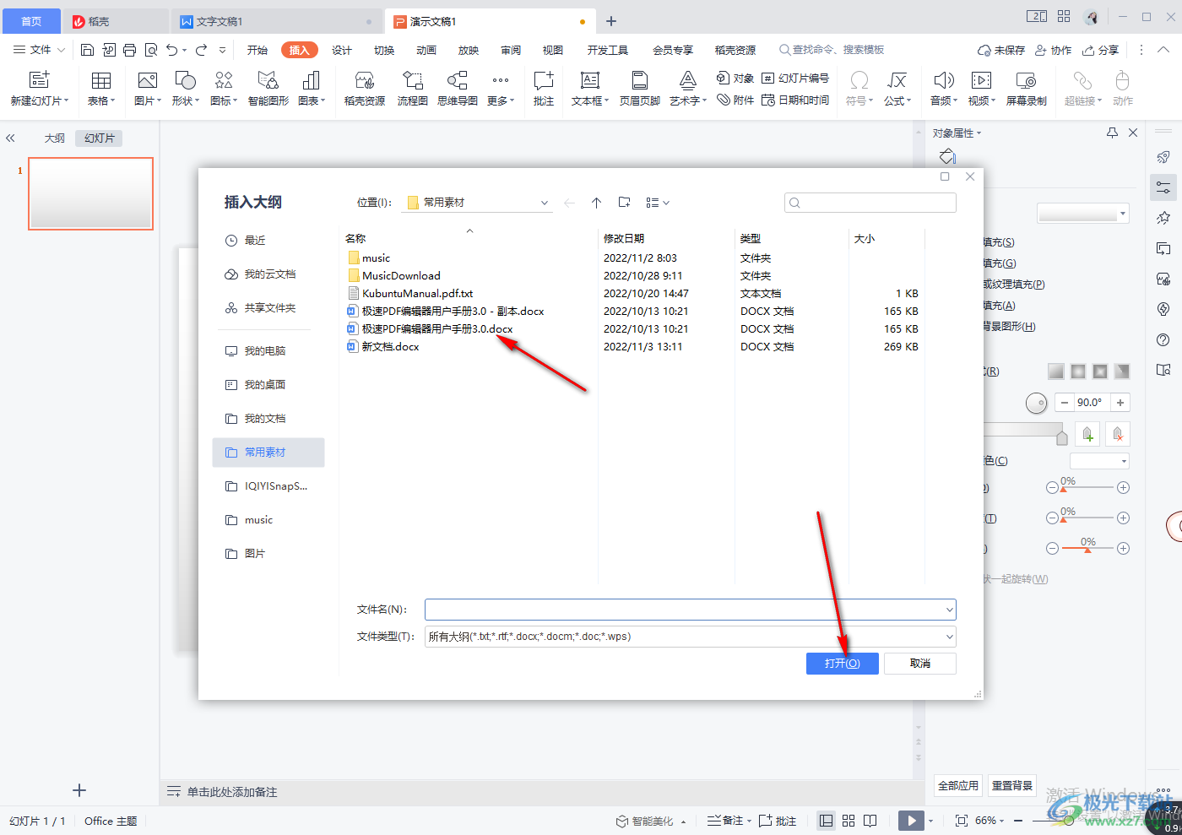
Task: Expand the 文件名 filename dropdown arrow
Action: click(x=950, y=610)
